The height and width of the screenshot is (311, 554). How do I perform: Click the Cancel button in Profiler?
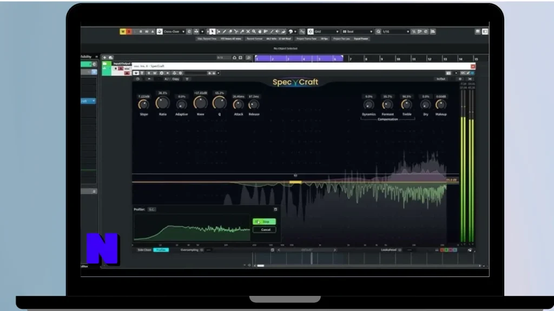264,230
